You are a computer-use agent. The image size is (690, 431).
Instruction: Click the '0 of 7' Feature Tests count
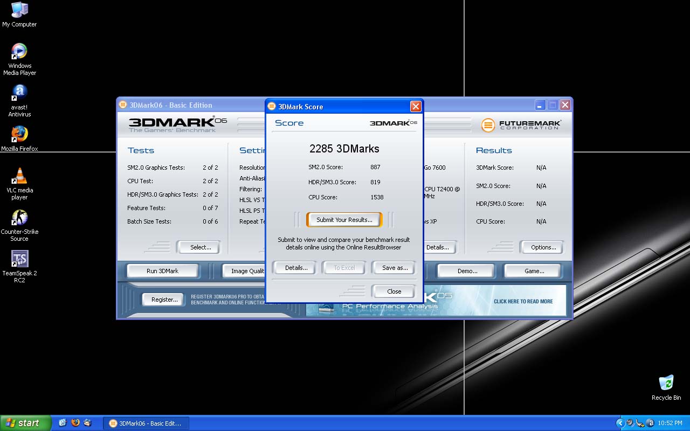pyautogui.click(x=210, y=208)
